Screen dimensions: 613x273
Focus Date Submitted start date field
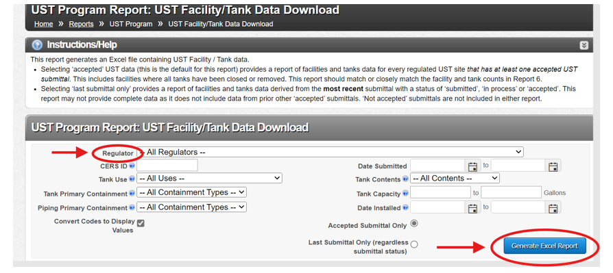coord(438,166)
